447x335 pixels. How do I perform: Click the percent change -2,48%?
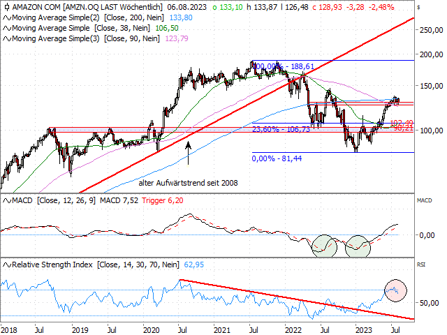[381, 7]
